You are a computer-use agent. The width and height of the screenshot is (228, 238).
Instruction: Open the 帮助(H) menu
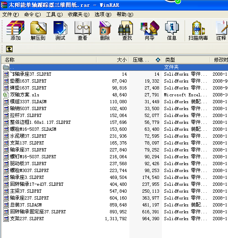click(x=125, y=15)
